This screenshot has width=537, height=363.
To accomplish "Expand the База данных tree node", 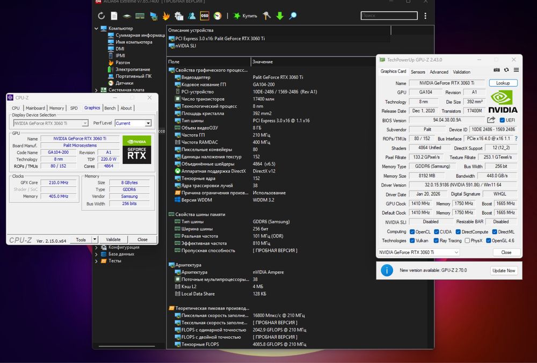I will 96,254.
